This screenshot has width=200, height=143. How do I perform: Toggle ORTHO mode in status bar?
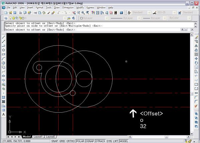70,141
